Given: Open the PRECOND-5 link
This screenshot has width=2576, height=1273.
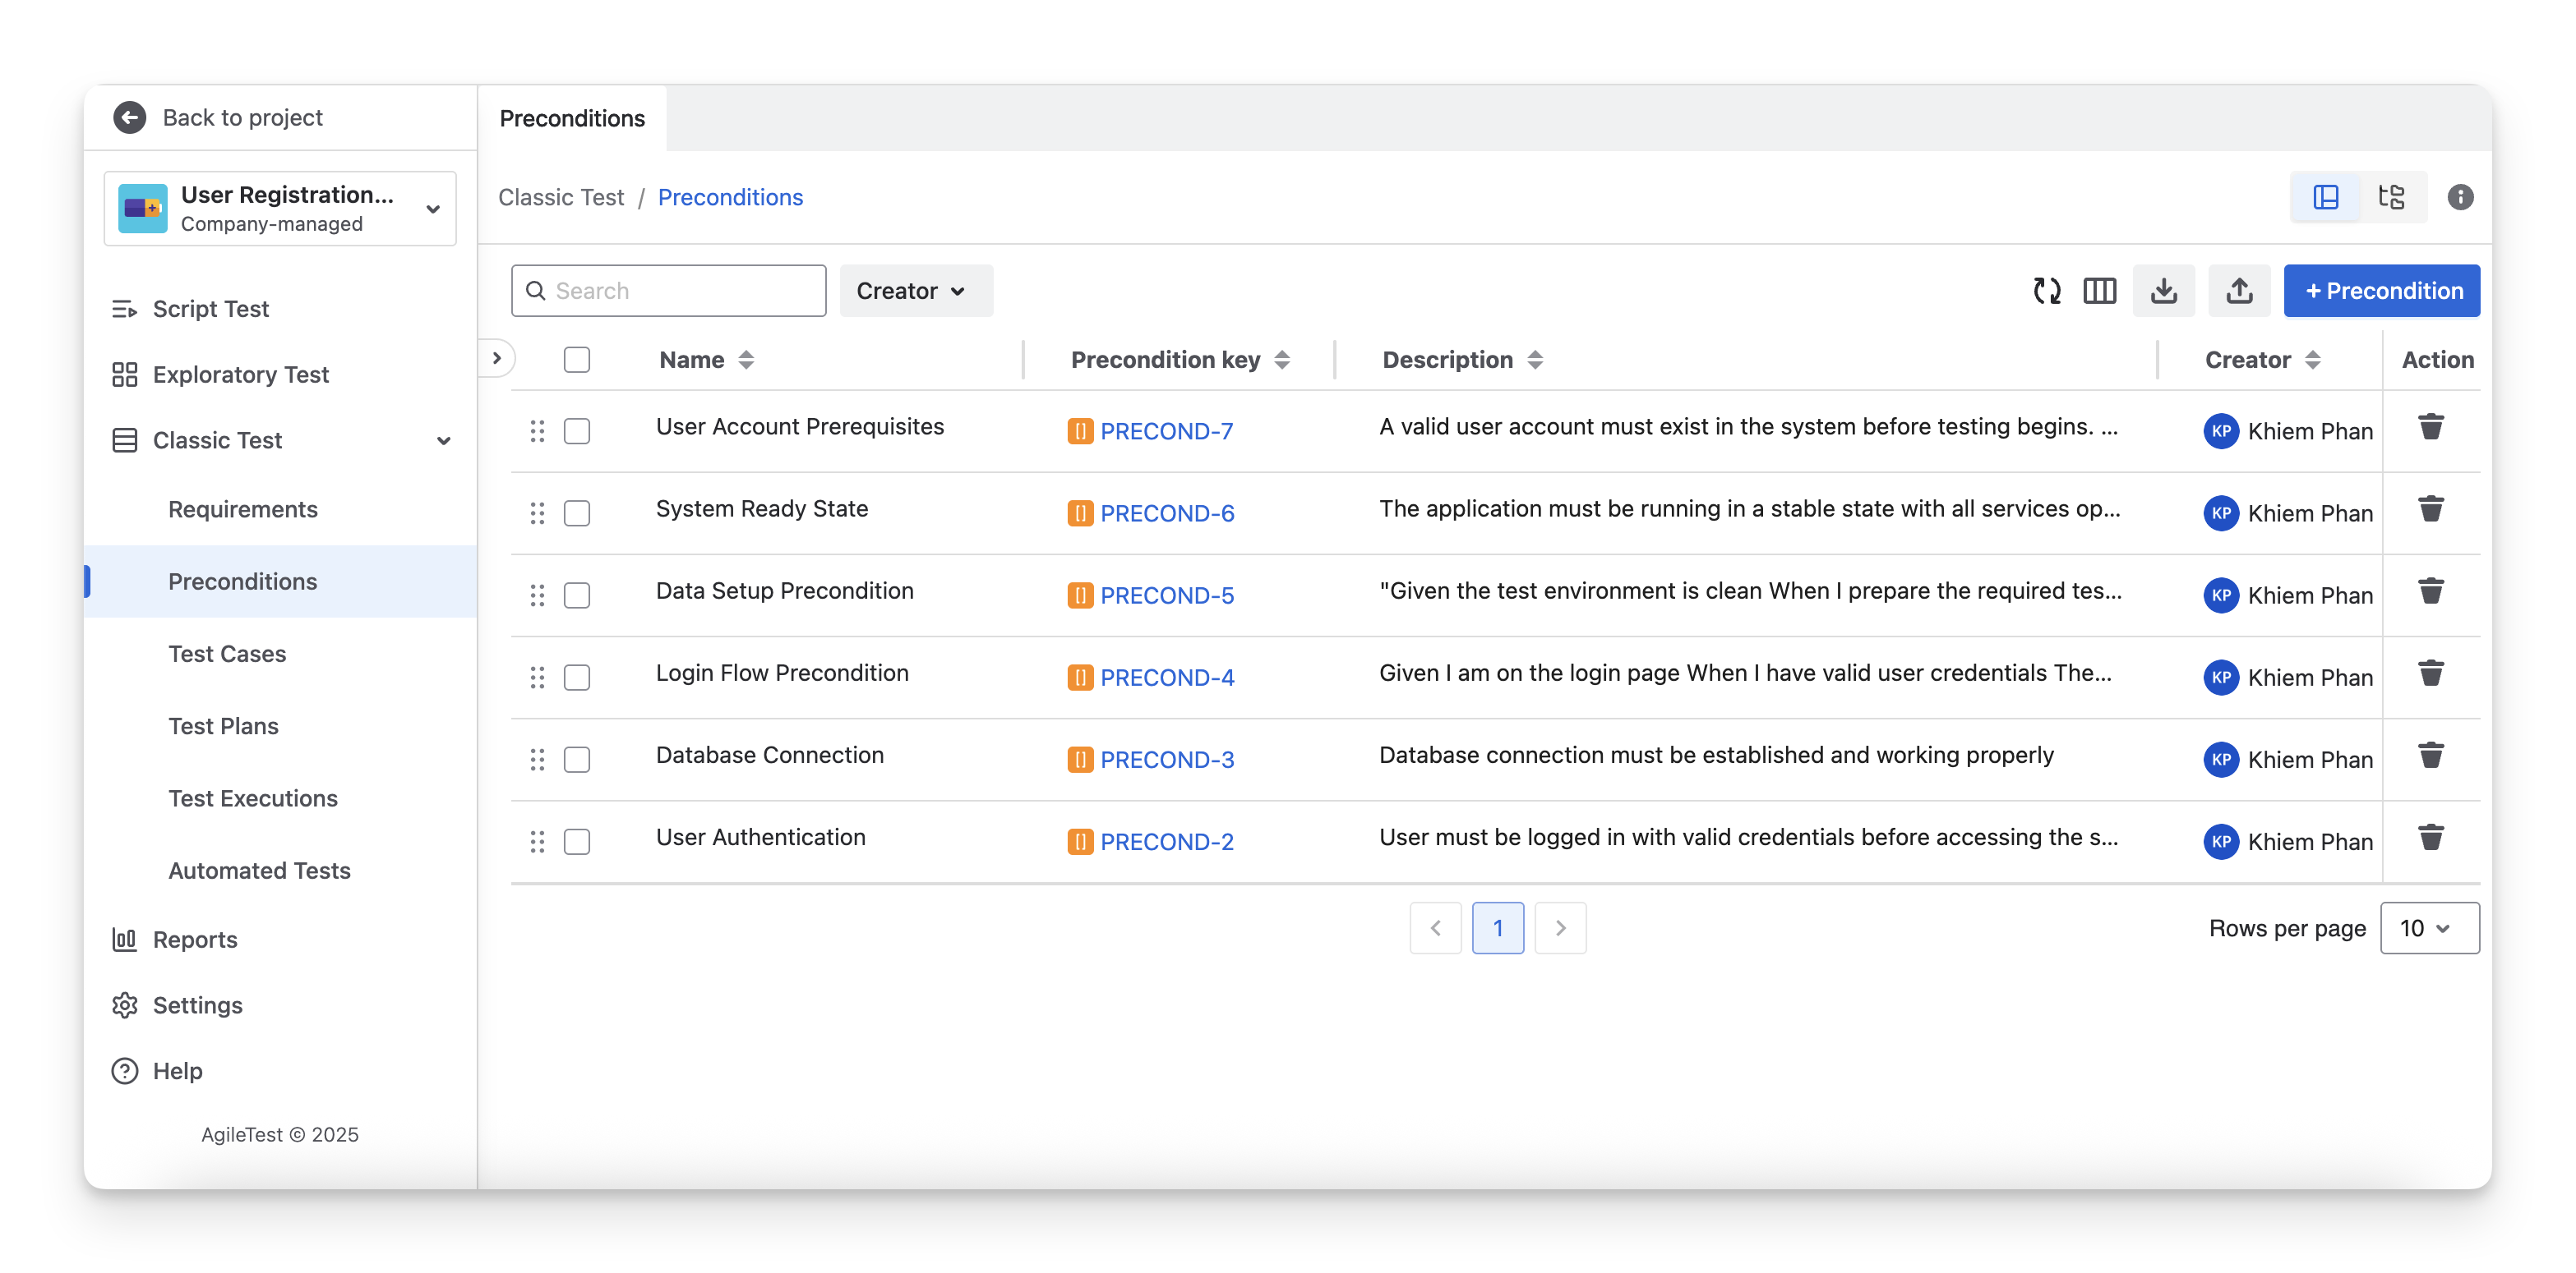Looking at the screenshot, I should (1166, 595).
